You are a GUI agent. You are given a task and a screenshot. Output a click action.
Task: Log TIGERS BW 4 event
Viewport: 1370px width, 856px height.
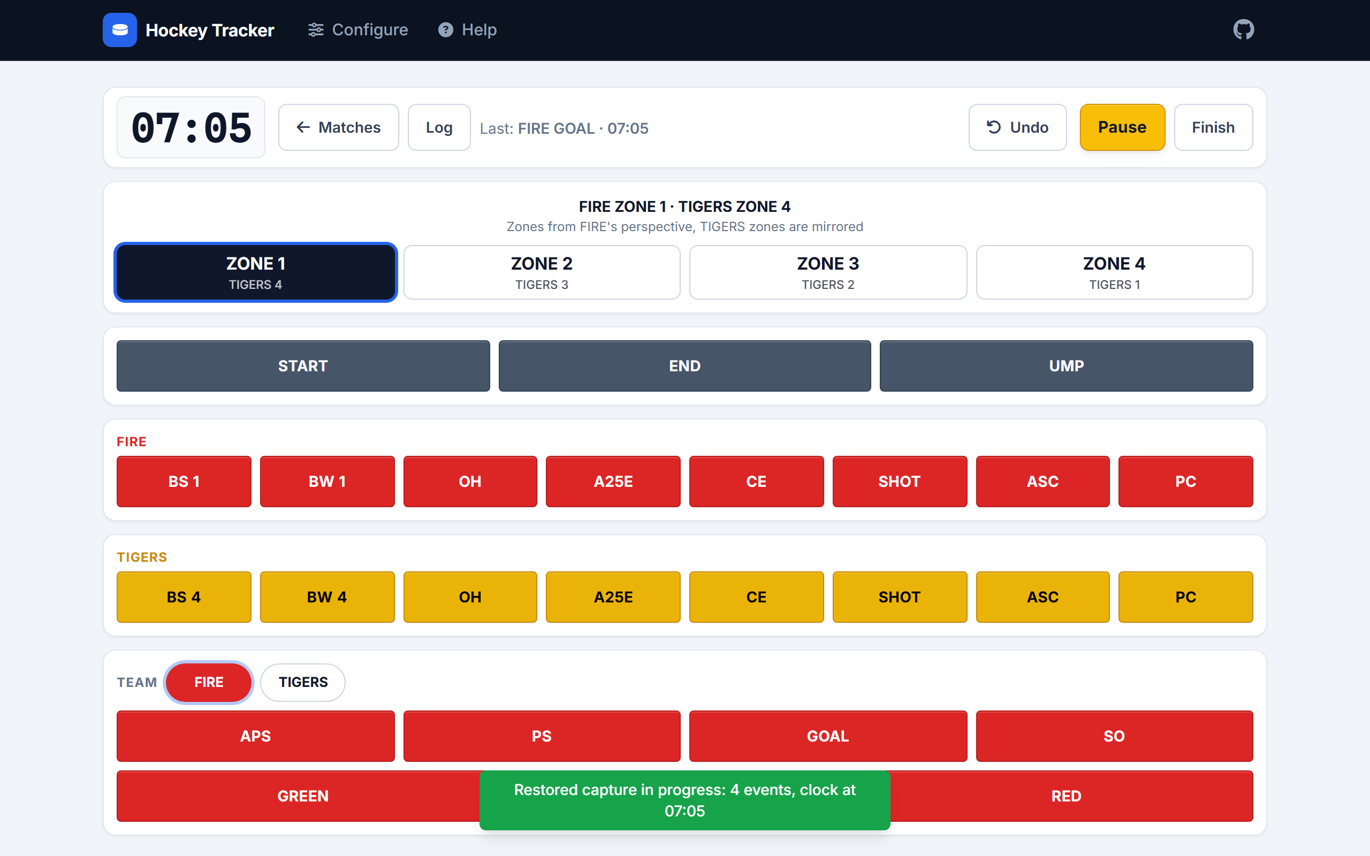327,597
